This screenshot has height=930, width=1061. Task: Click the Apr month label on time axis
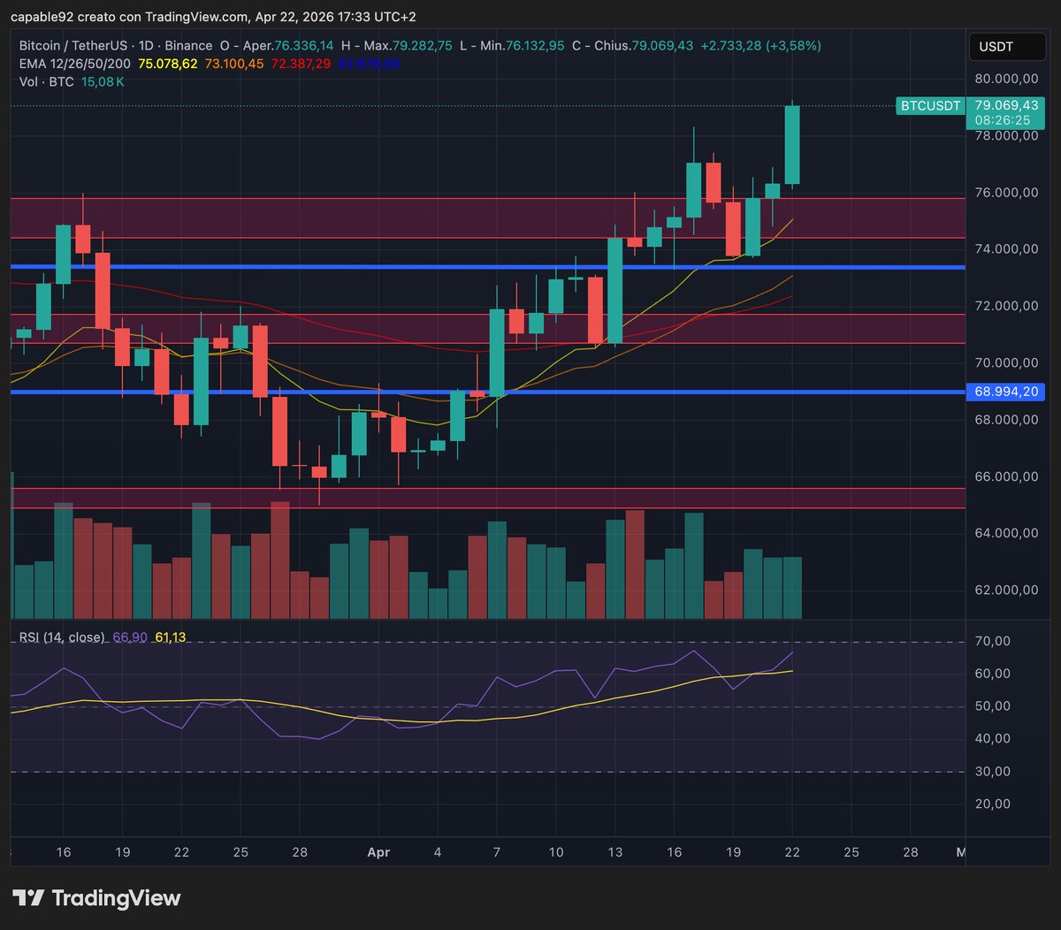378,853
